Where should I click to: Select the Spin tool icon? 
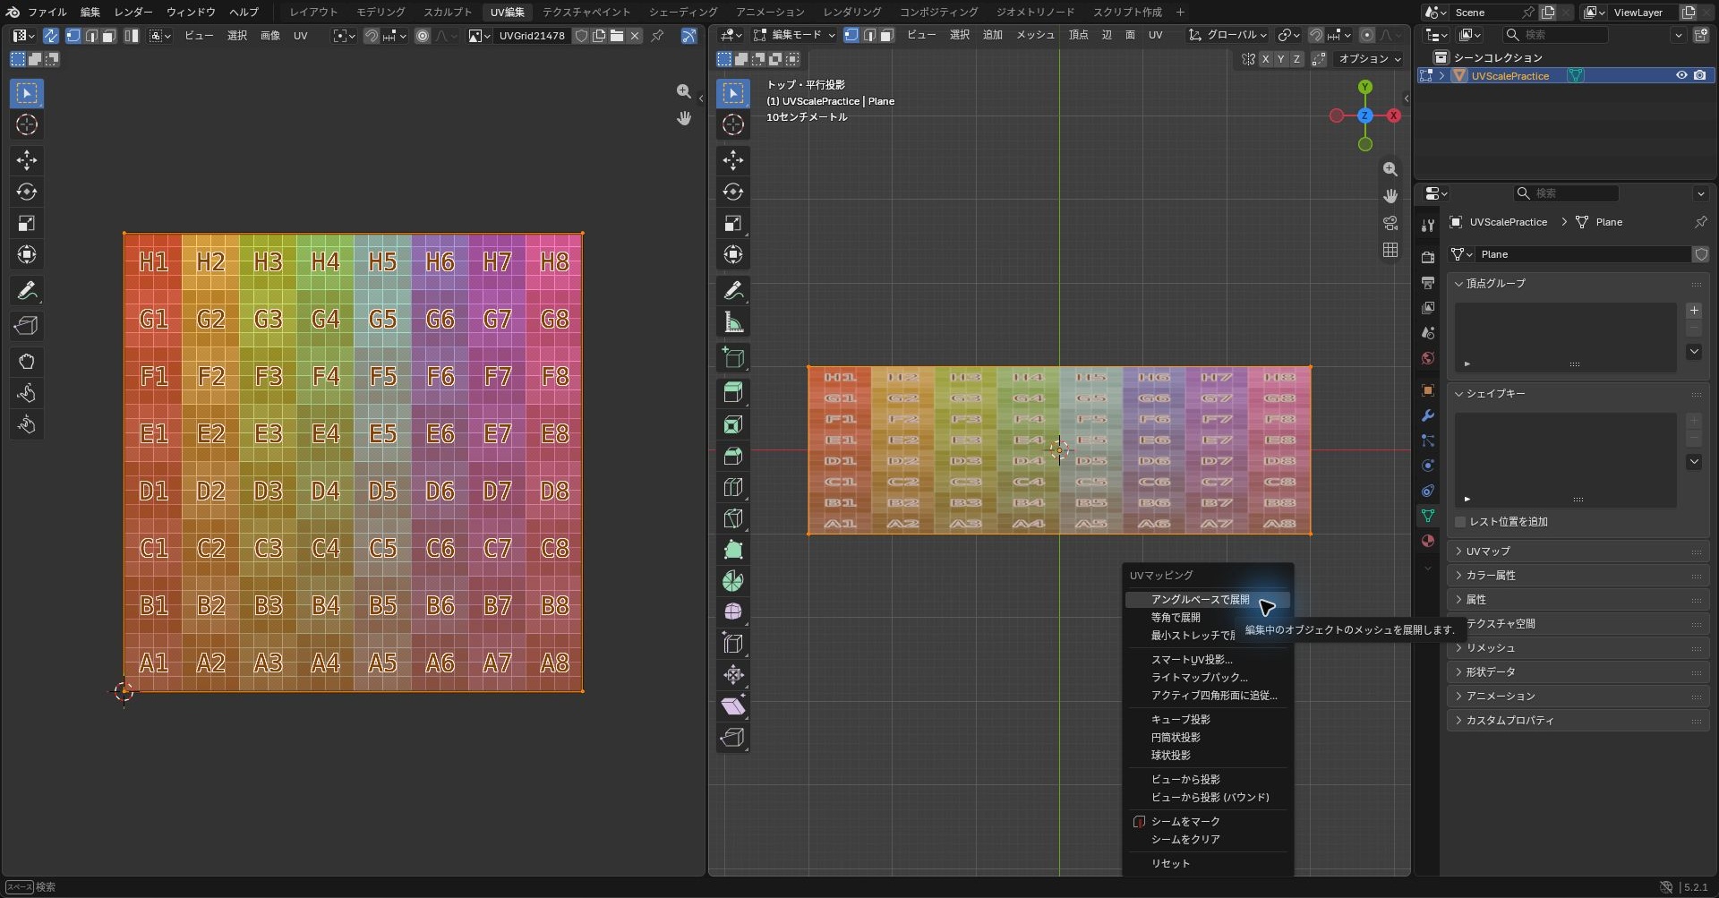[x=733, y=581]
